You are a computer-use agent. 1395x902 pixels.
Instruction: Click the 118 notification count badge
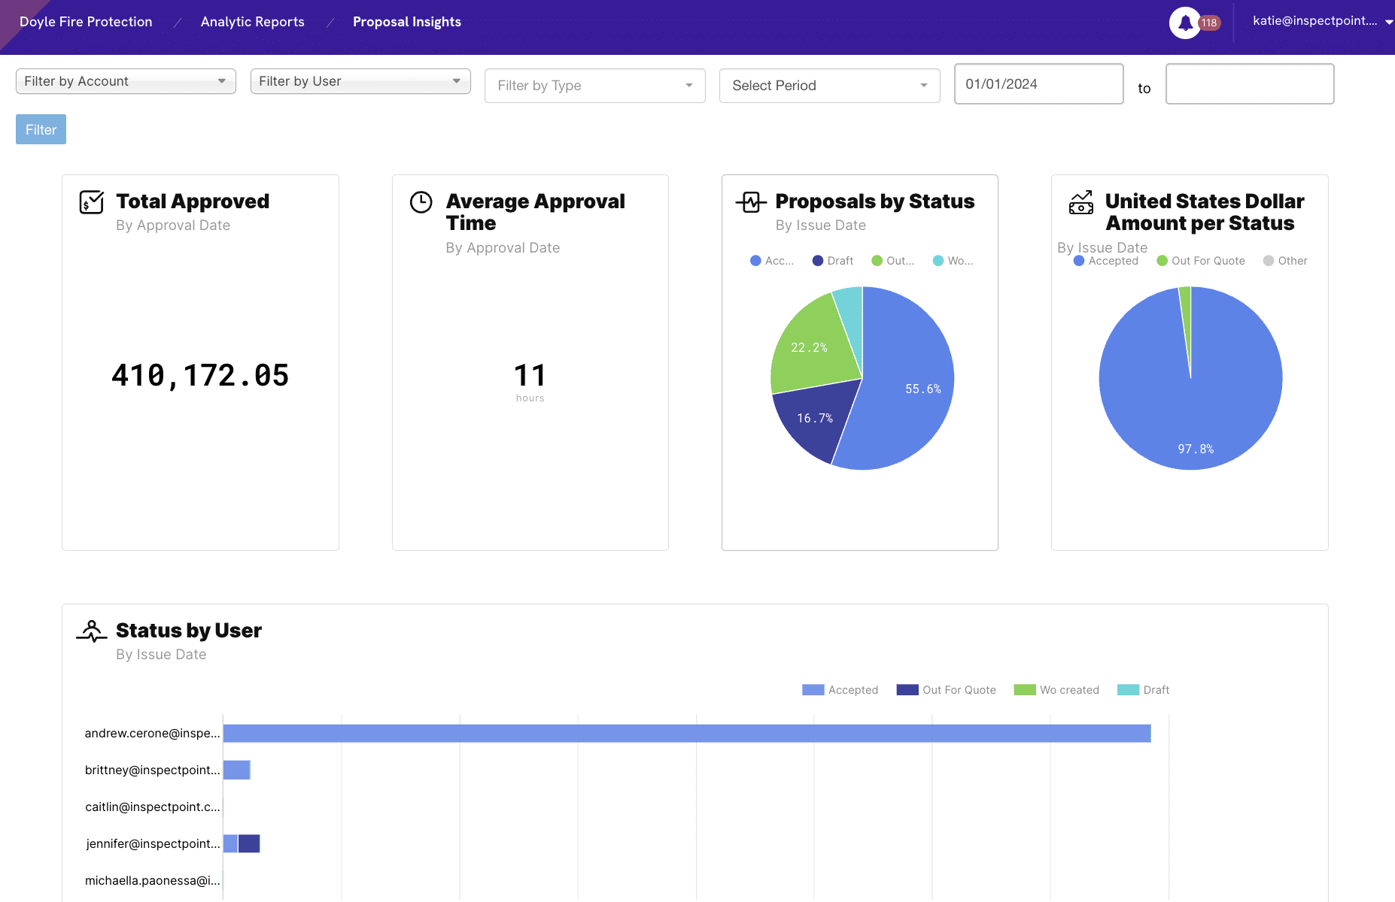1209,23
